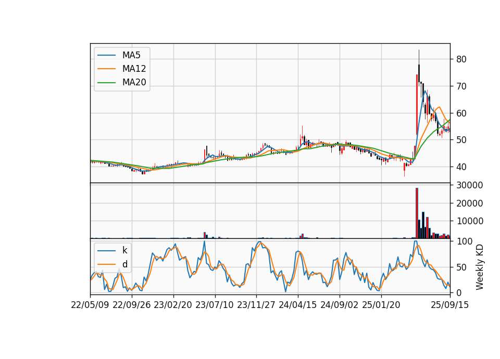Click the orange MA12 legend line sample

pos(106,69)
